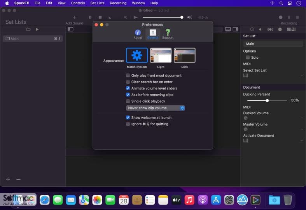Select Dark appearance thumbnail

click(185, 55)
